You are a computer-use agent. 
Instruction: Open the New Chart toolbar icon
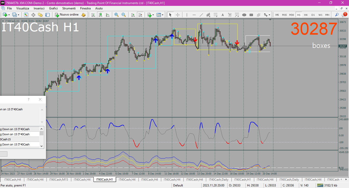5,15
